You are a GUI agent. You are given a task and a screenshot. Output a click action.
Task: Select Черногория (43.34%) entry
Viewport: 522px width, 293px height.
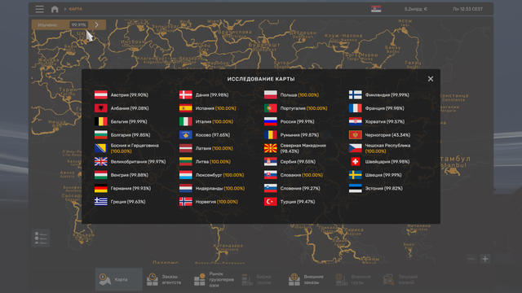[379, 135]
